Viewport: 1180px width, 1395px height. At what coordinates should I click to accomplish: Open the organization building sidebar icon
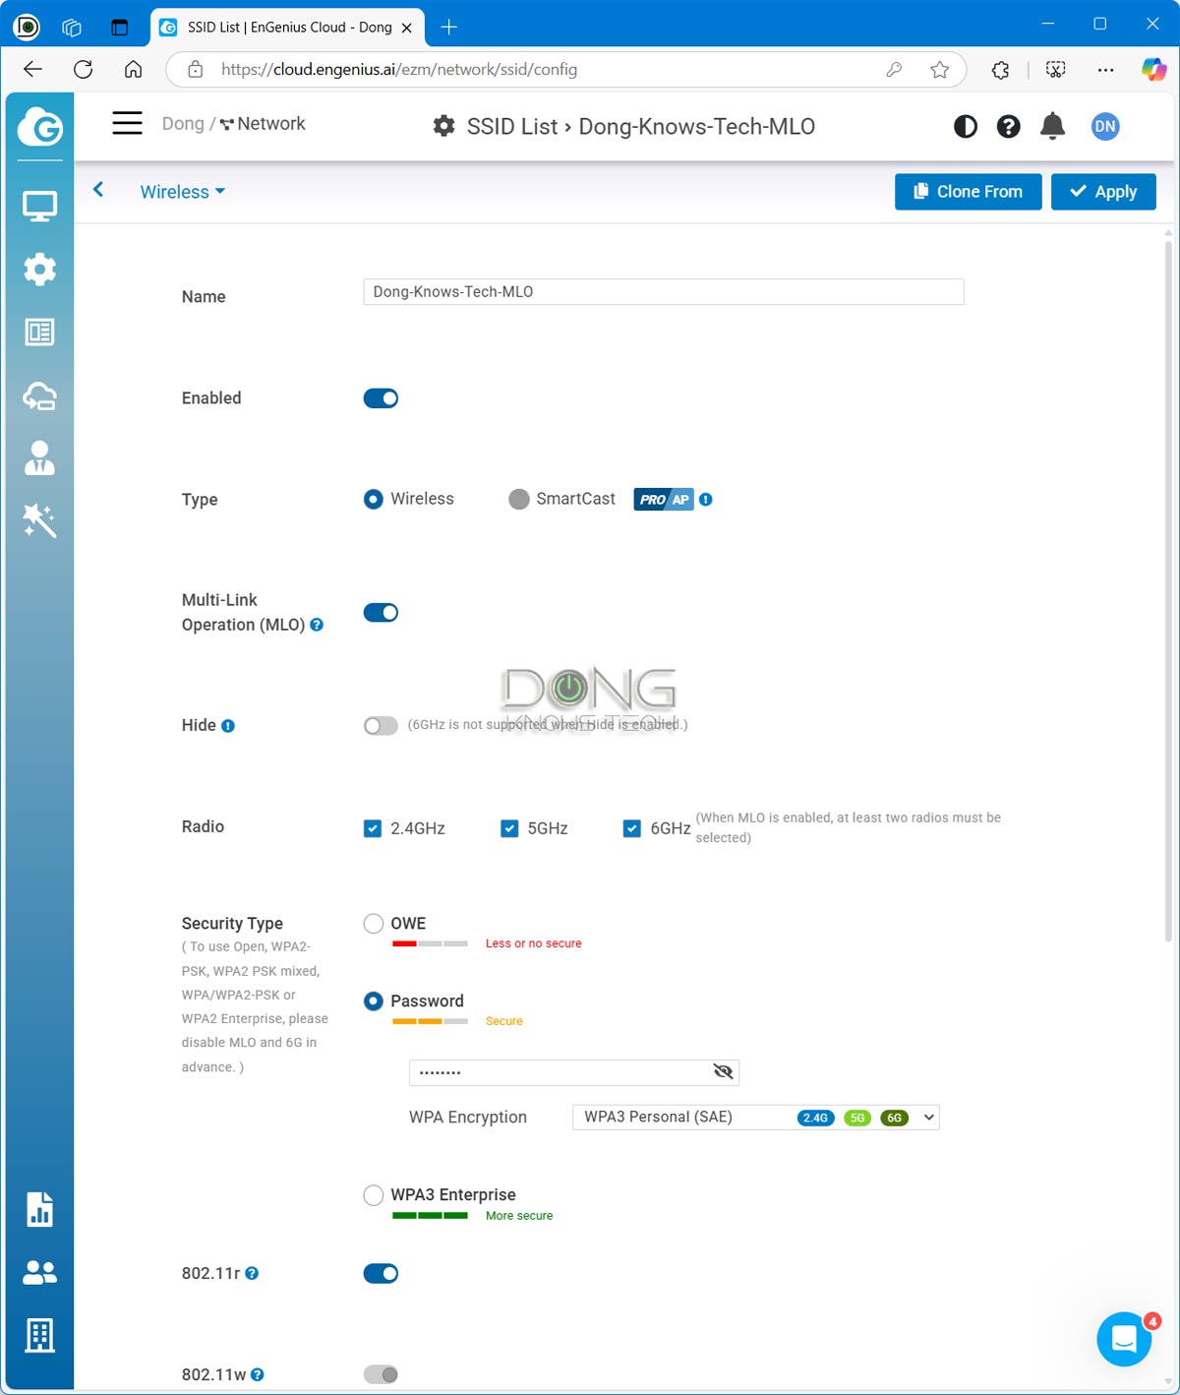coord(39,1335)
